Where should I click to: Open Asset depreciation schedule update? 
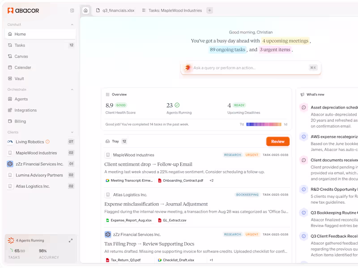334,108
